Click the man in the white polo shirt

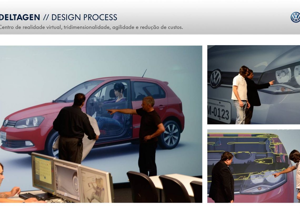coord(240,95)
